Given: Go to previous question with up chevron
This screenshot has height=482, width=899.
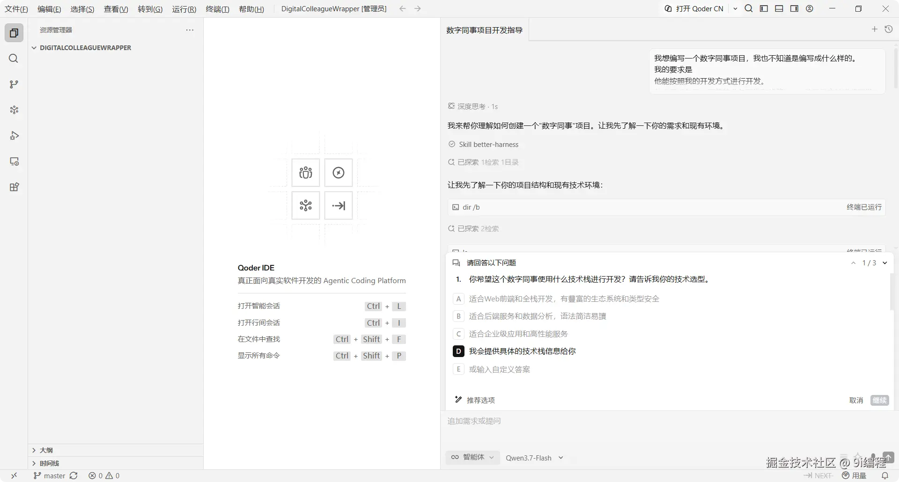Looking at the screenshot, I should point(853,263).
